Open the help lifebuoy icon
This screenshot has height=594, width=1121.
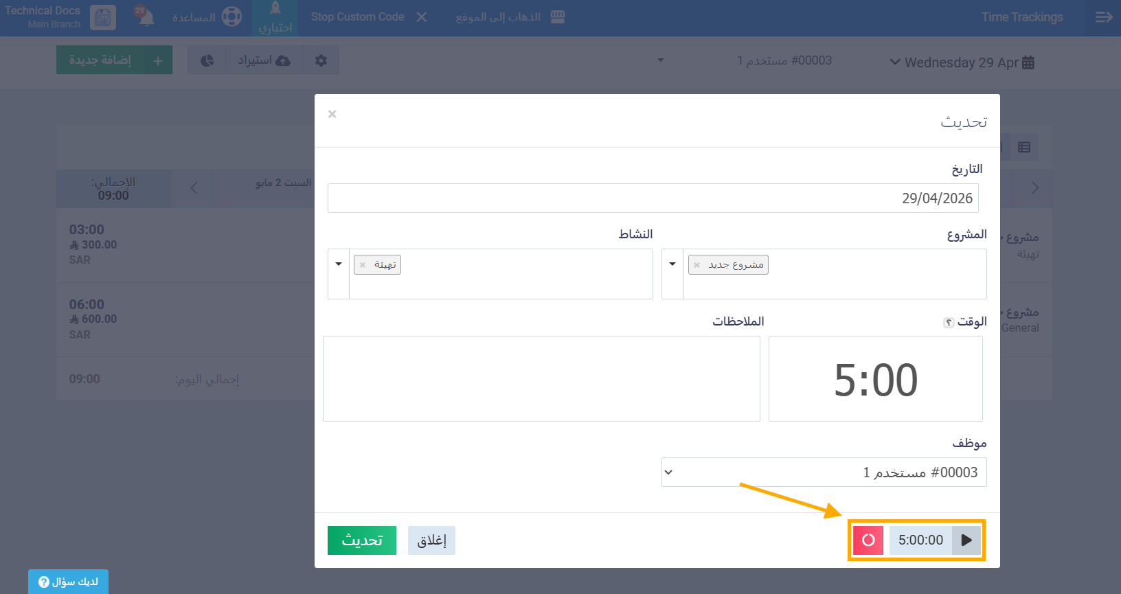coord(231,17)
